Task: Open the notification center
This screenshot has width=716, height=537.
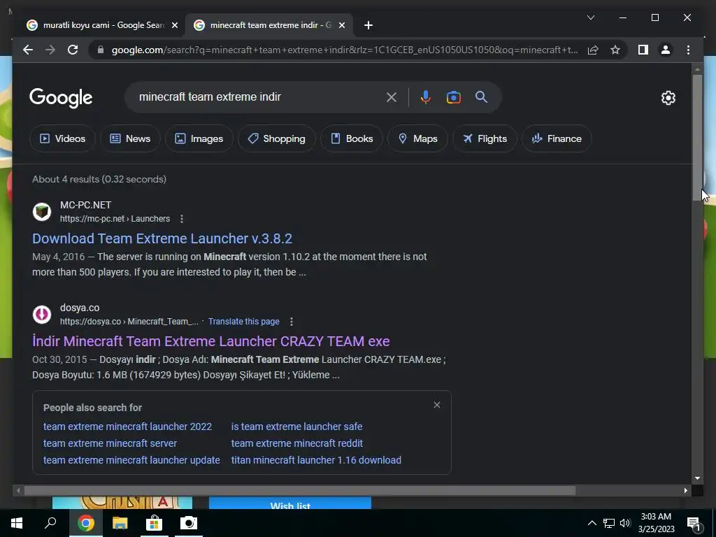Action: [x=694, y=523]
